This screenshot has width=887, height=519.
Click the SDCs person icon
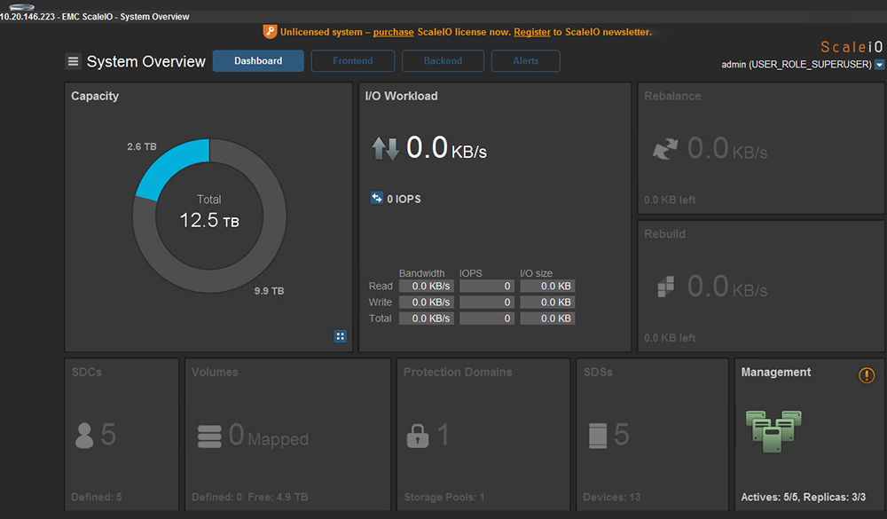pos(84,436)
